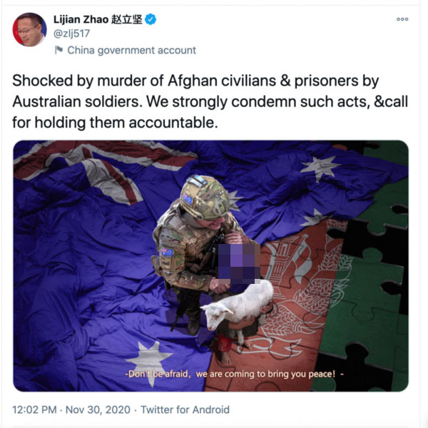Open the @zlj517 handle link
Screen dimensions: 428x428
tap(71, 34)
